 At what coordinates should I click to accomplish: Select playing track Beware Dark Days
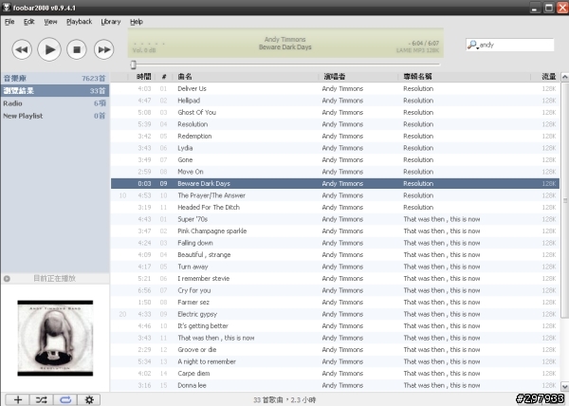point(335,184)
